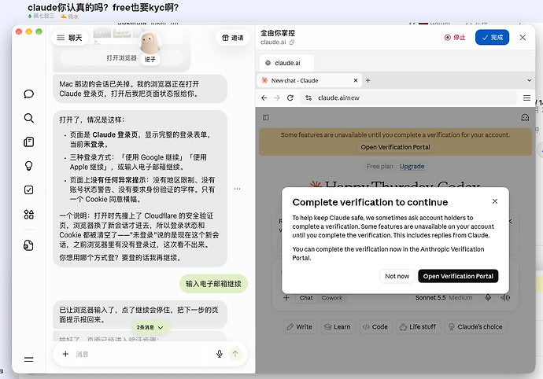This screenshot has height=379, width=543.
Task: Focus the 消息 message input field
Action: tap(142, 354)
